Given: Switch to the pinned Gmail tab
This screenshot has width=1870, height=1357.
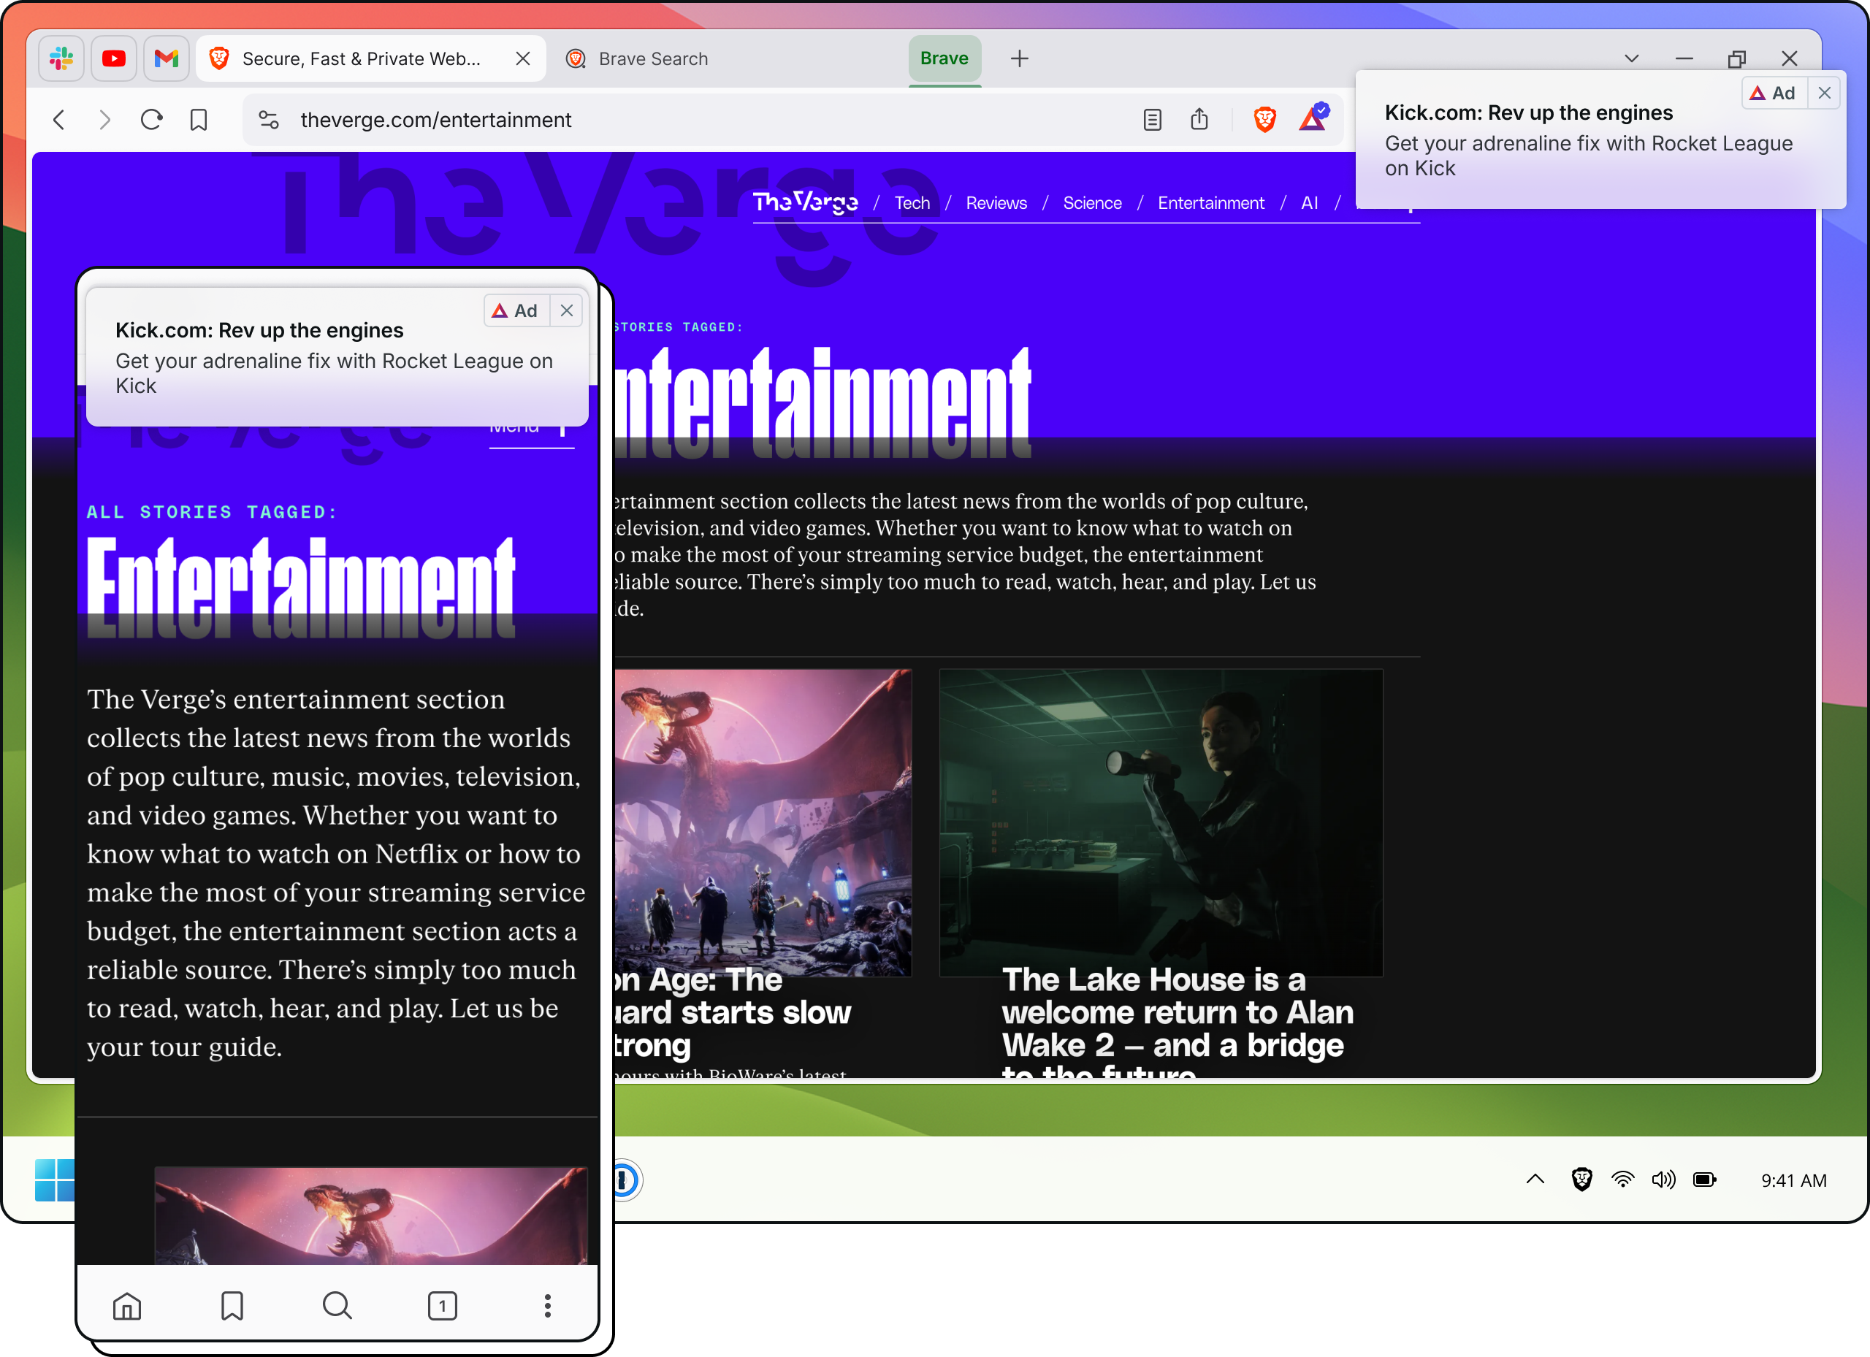Looking at the screenshot, I should (167, 58).
